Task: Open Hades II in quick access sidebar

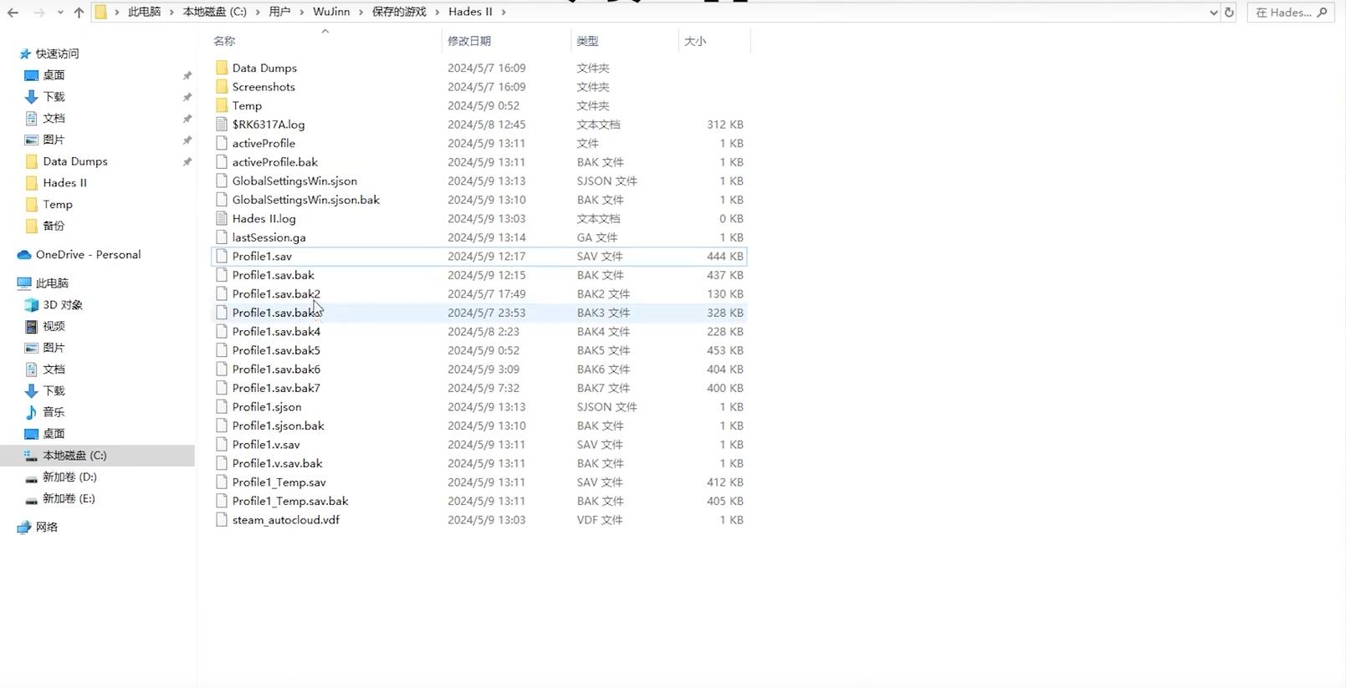Action: [x=64, y=183]
